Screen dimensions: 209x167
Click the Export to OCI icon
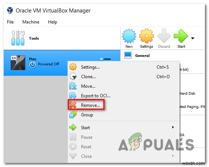[x=73, y=95]
